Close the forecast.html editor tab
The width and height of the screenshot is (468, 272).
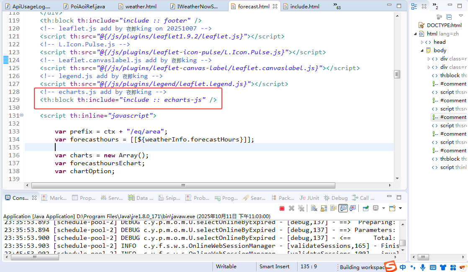tap(275, 6)
